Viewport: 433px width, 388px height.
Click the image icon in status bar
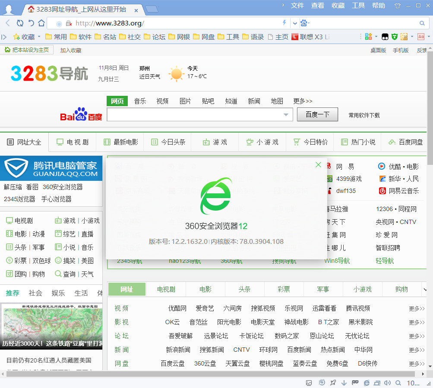pyautogui.click(x=309, y=383)
